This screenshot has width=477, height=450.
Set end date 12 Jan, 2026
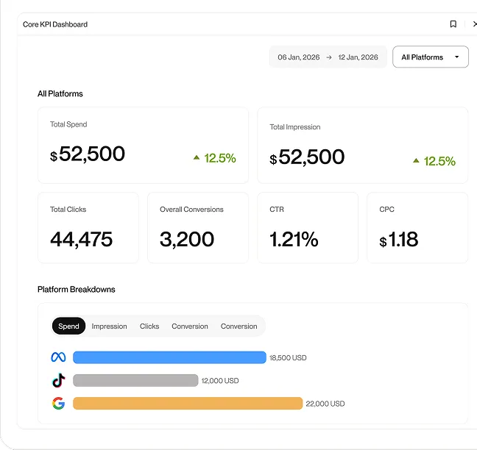(358, 57)
